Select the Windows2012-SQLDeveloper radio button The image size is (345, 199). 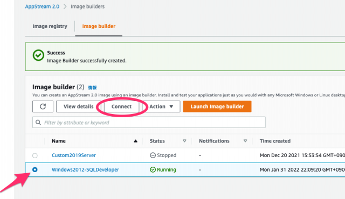point(34,169)
